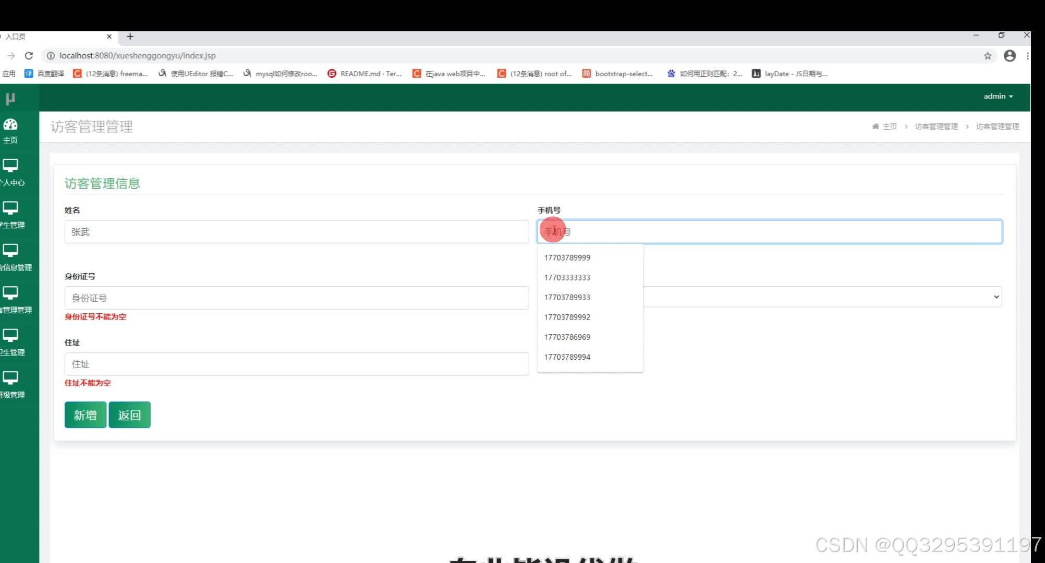
Task: Choose suggestion 17703789994
Action: 590,357
